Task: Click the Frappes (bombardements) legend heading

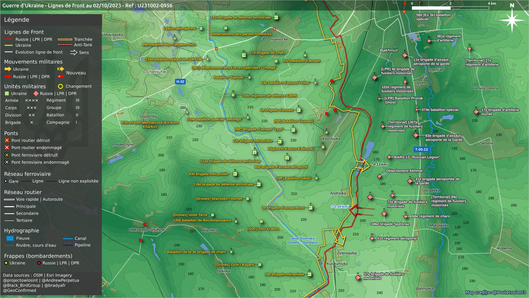Action: [x=38, y=256]
